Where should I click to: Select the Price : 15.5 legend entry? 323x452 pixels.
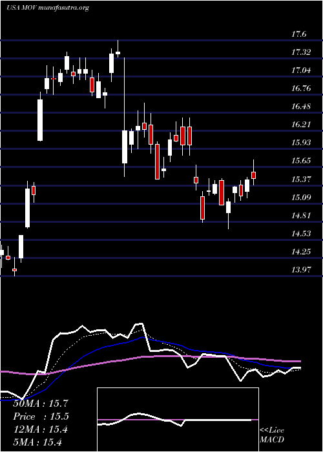tap(40, 416)
